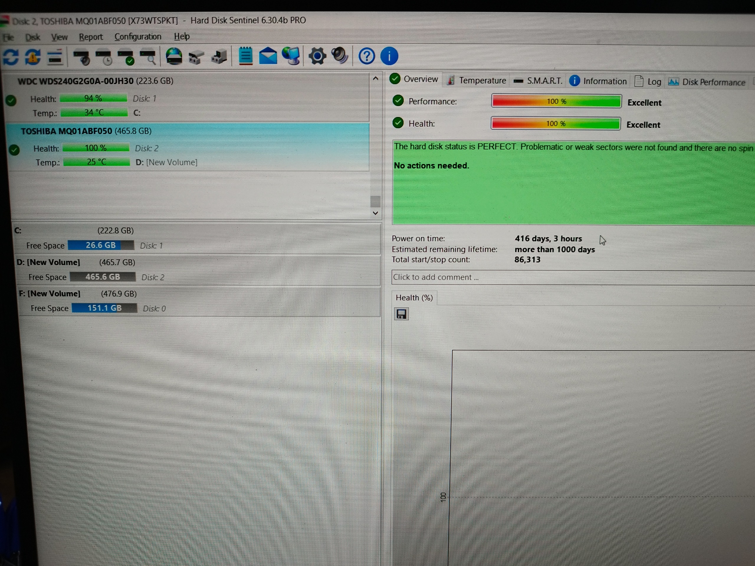
Task: Click the green check icon beside Performance
Action: point(398,101)
